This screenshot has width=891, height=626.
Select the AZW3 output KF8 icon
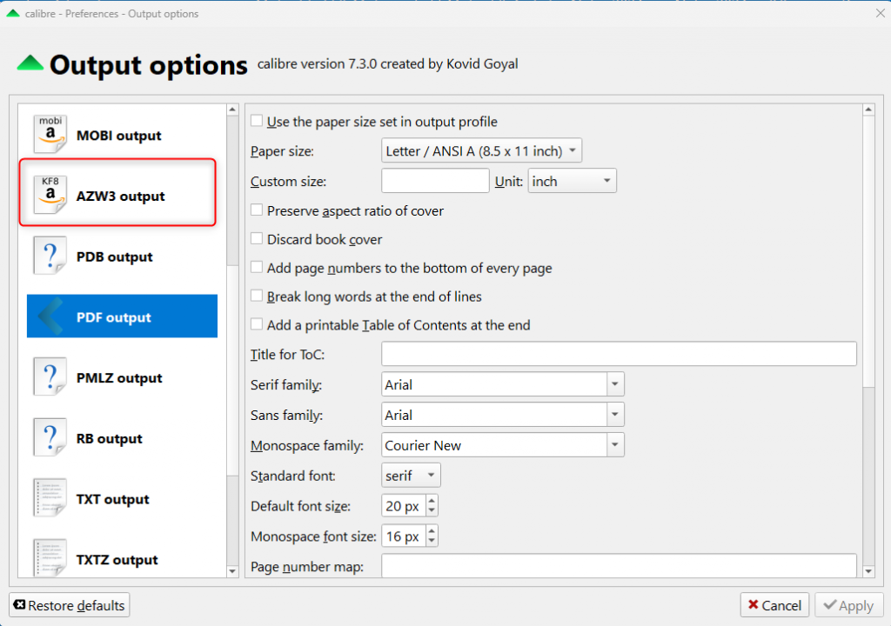[50, 196]
